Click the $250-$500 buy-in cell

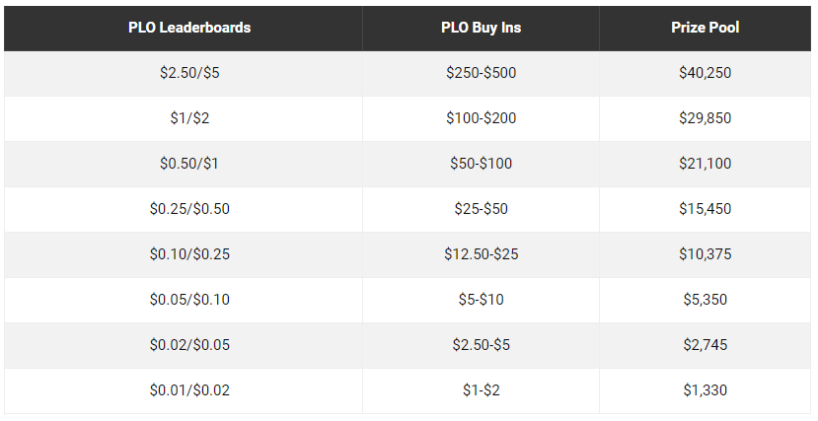click(481, 73)
